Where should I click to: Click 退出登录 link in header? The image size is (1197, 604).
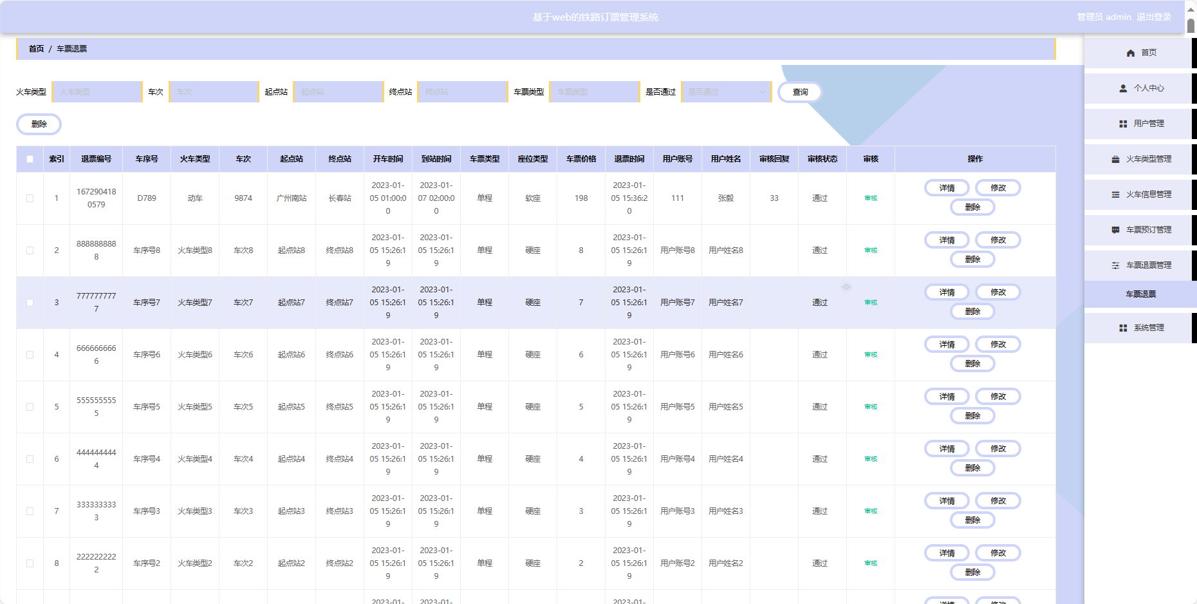pos(1154,17)
